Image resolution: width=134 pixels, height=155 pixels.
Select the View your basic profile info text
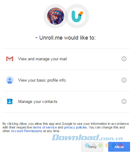pos(42,80)
